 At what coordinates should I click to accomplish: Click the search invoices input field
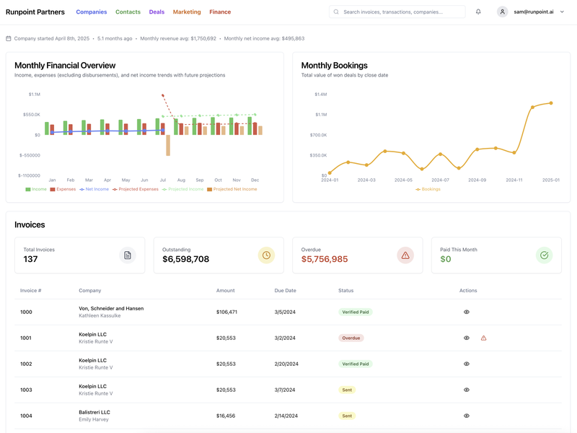click(397, 12)
